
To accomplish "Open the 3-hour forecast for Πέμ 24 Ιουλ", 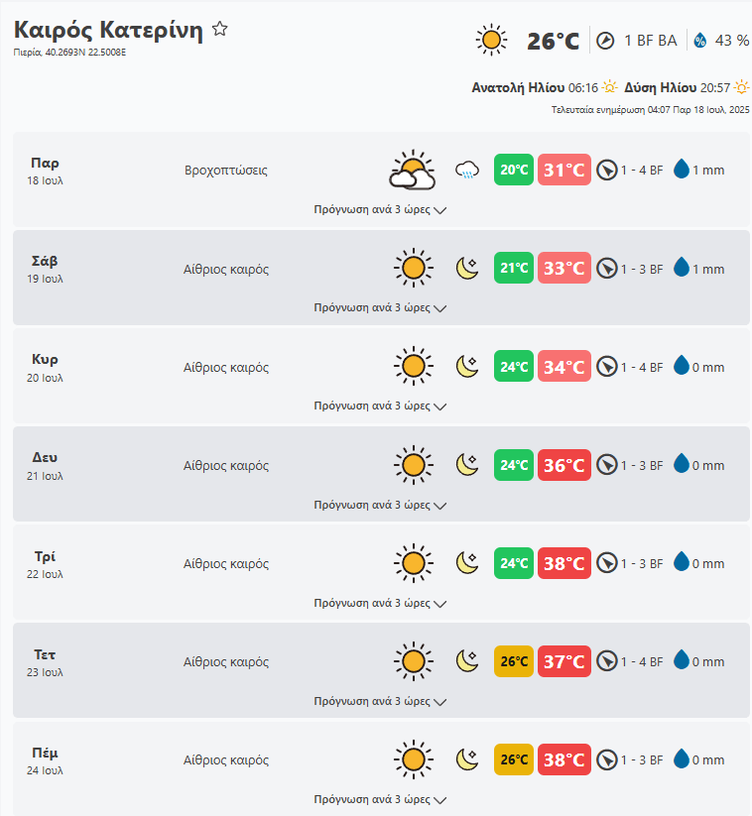I will tap(380, 799).
